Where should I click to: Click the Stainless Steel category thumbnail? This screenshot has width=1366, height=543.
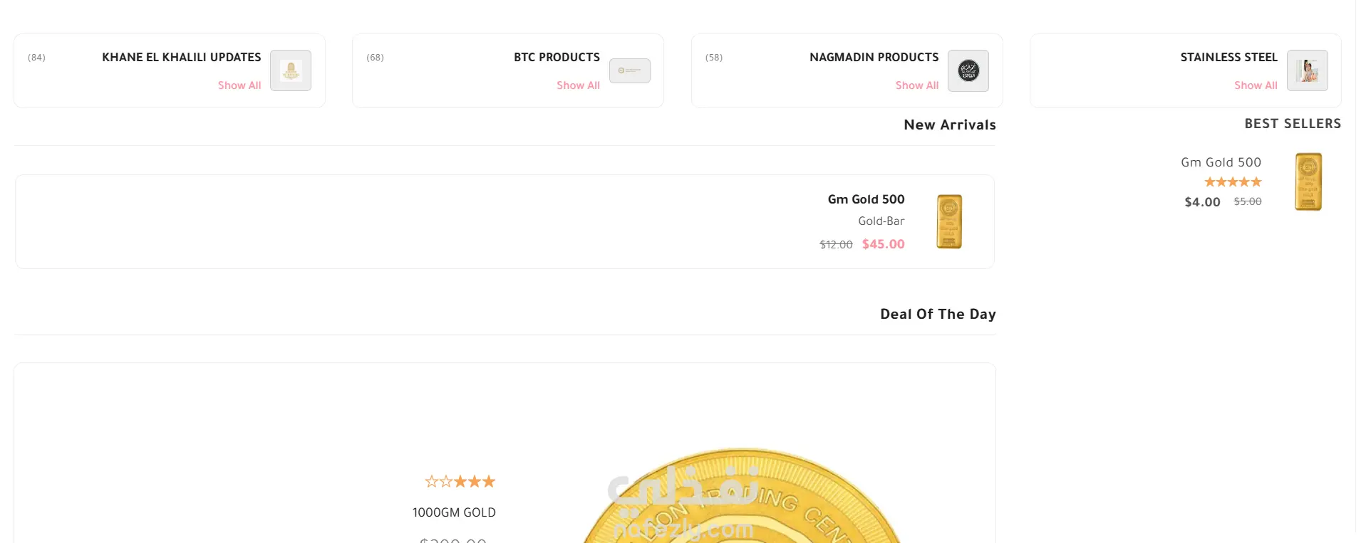click(x=1308, y=70)
